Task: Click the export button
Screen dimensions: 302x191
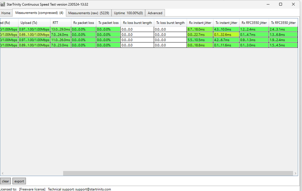Action: coord(19,181)
